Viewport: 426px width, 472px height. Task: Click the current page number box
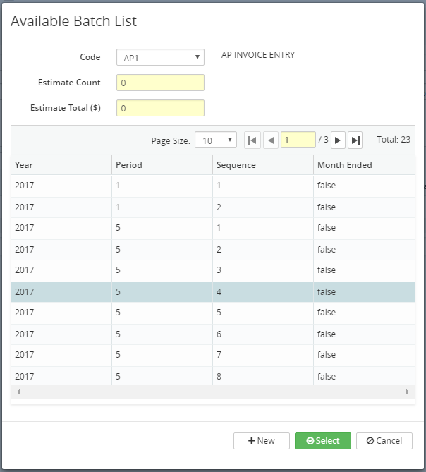[298, 140]
